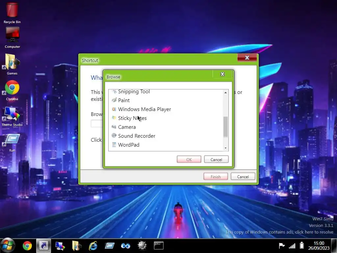This screenshot has width=337, height=253.
Task: Click the Snipping Tool icon in the list
Action: [114, 92]
